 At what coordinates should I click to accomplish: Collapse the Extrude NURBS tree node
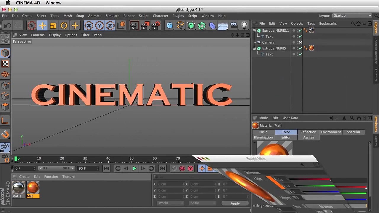254,48
